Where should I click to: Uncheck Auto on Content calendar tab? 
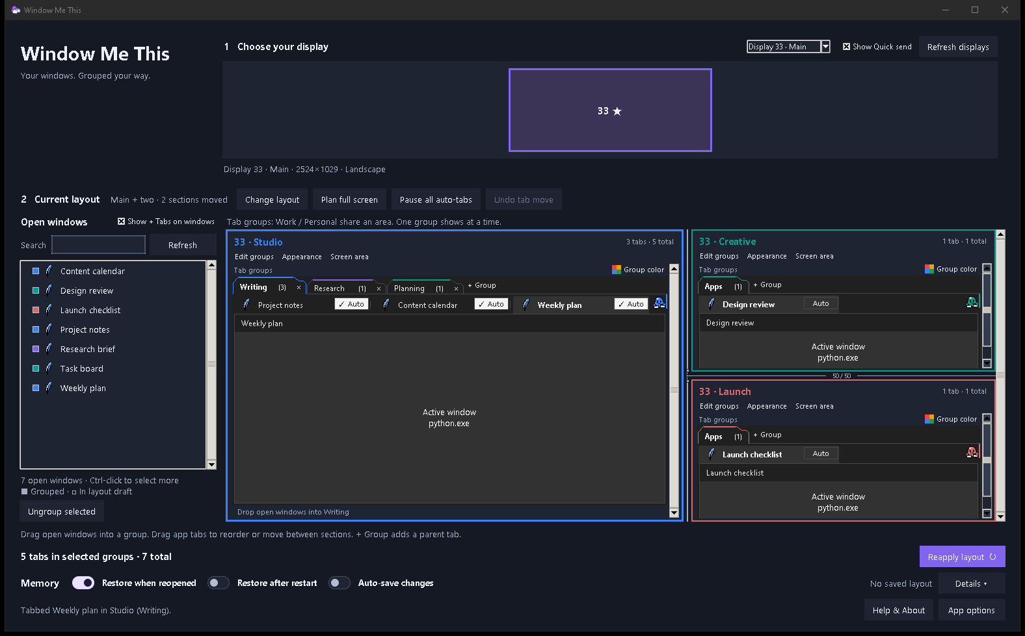pyautogui.click(x=491, y=304)
